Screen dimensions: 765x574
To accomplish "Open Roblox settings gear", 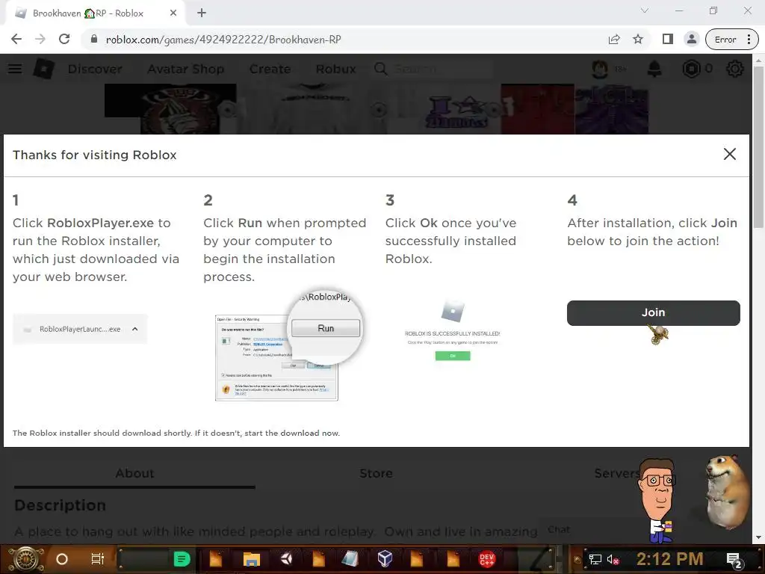I will (x=735, y=69).
